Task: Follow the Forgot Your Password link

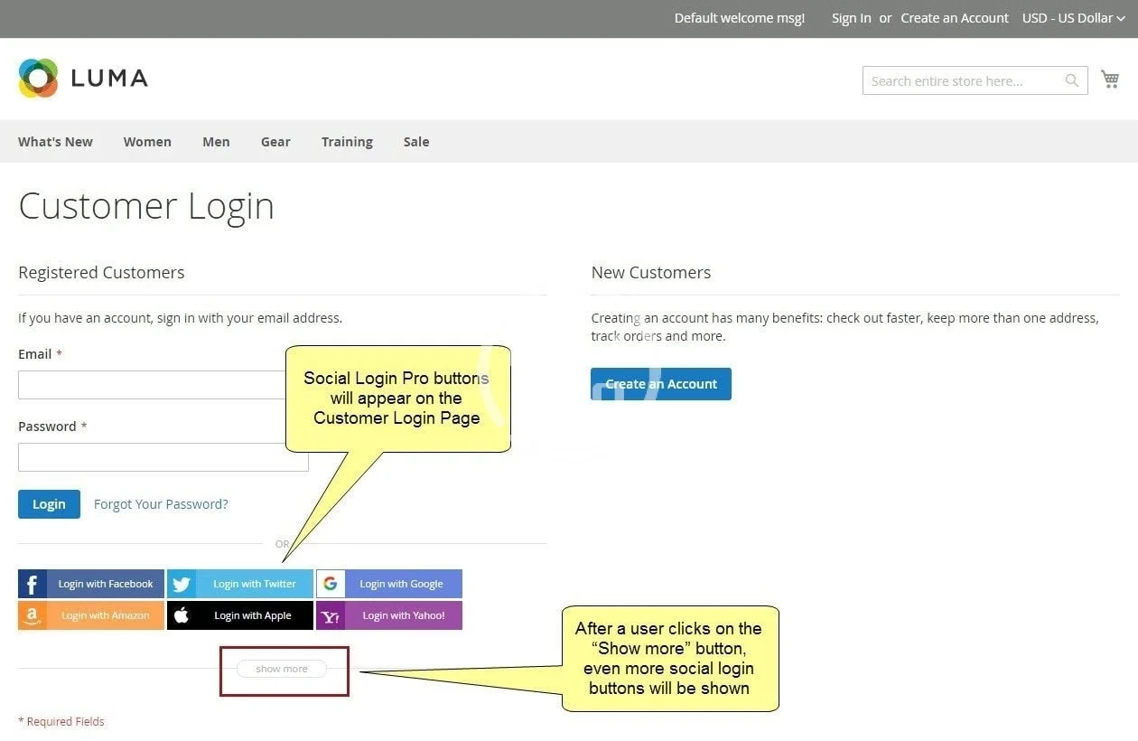Action: tap(161, 504)
